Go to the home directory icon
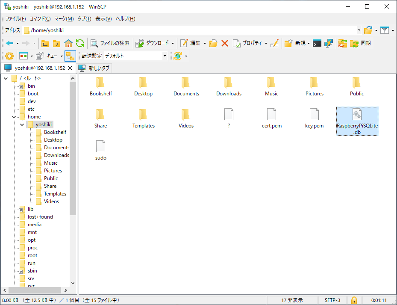Viewport: 397px width, 305px height. pyautogui.click(x=68, y=43)
